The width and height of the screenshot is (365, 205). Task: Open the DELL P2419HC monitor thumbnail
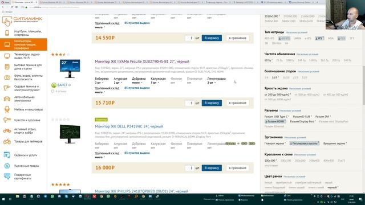click(x=70, y=134)
